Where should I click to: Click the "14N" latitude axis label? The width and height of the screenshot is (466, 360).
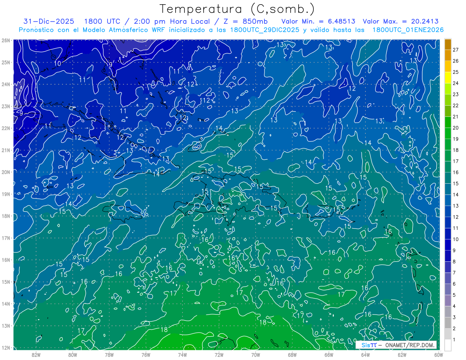(6, 304)
